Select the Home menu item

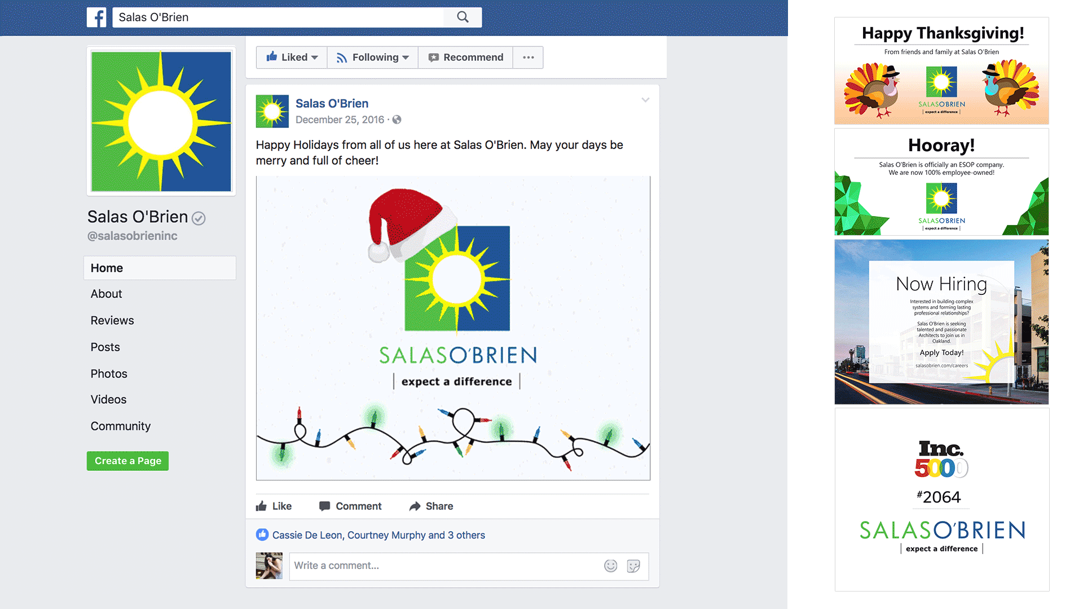(160, 268)
